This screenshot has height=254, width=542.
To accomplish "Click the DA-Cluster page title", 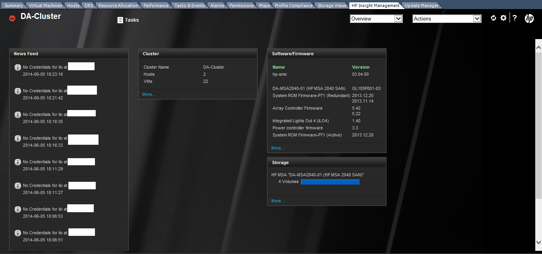I will click(x=41, y=17).
